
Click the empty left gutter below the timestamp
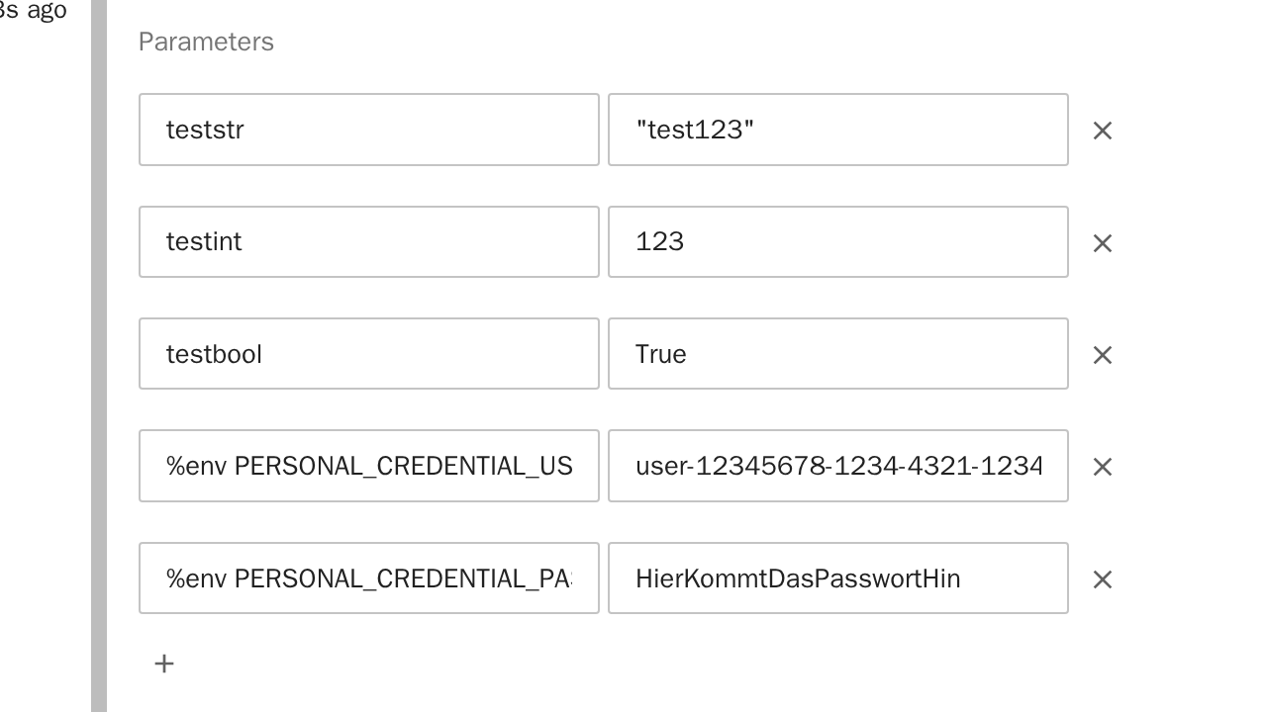(45, 356)
